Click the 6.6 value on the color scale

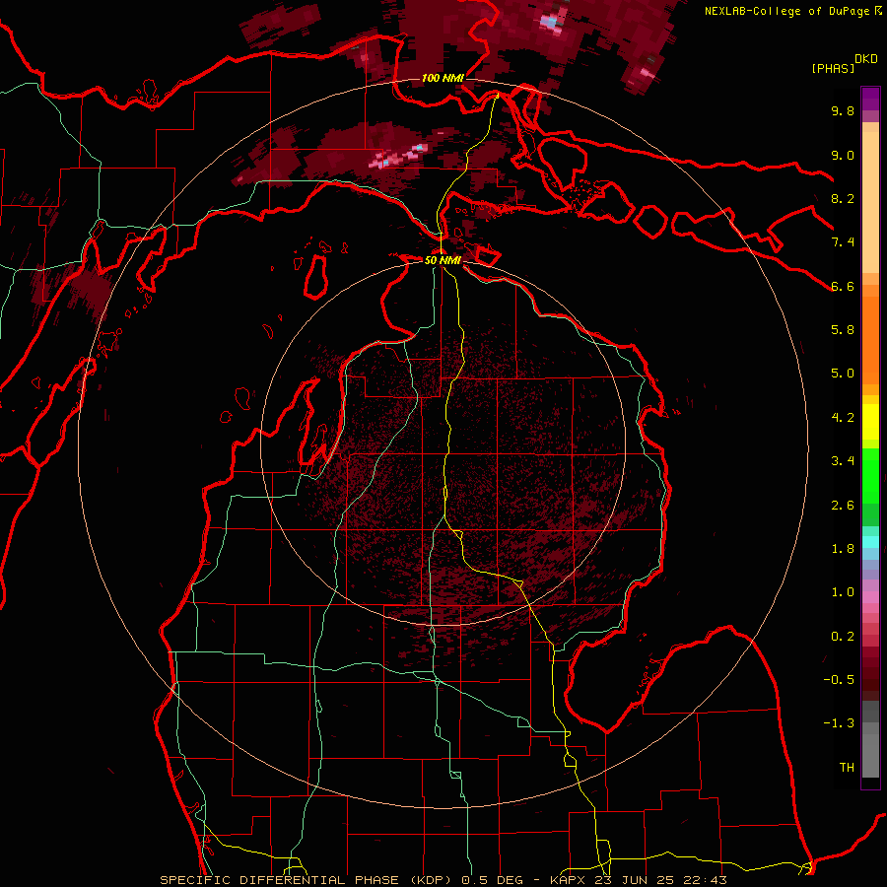tap(843, 286)
